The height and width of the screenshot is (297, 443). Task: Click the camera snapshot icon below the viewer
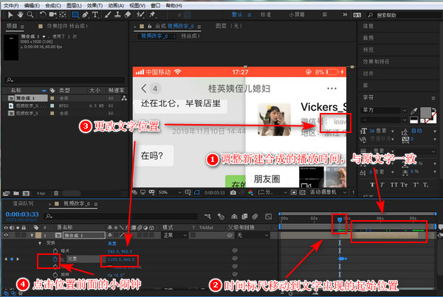point(233,192)
